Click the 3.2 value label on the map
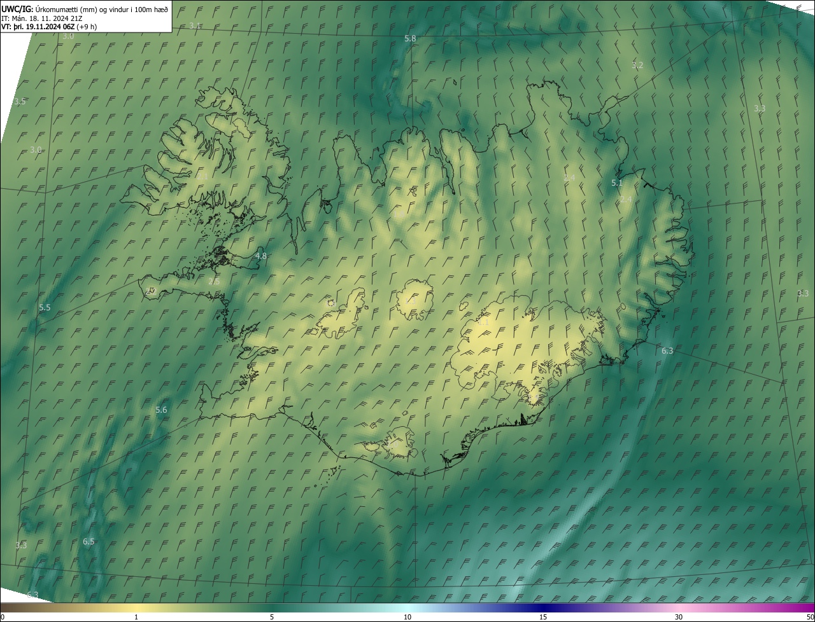Viewport: 815px width, 622px height. 637,66
